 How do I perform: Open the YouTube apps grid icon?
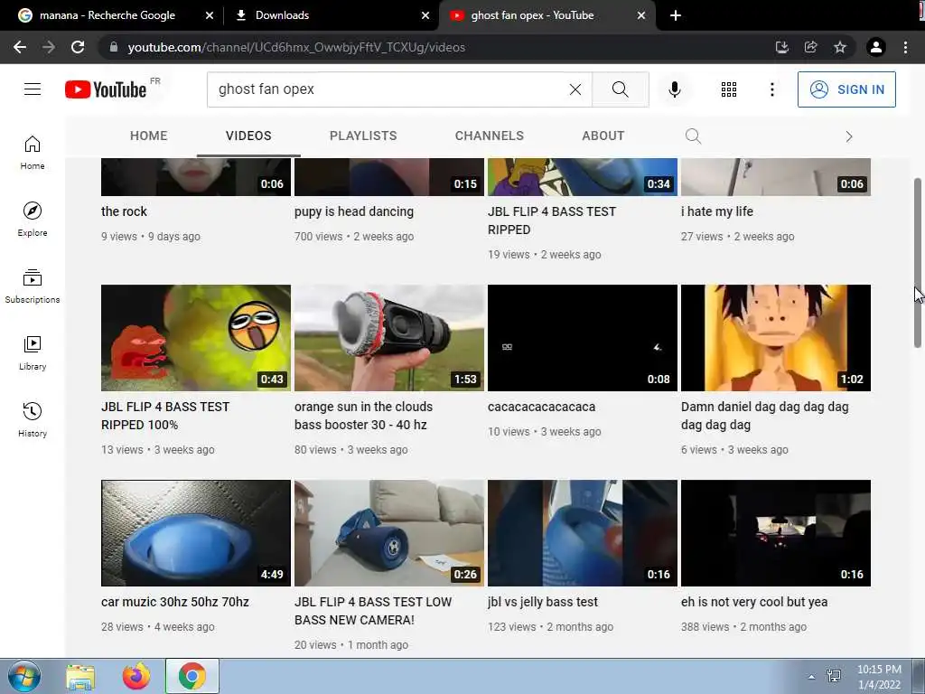(x=729, y=89)
